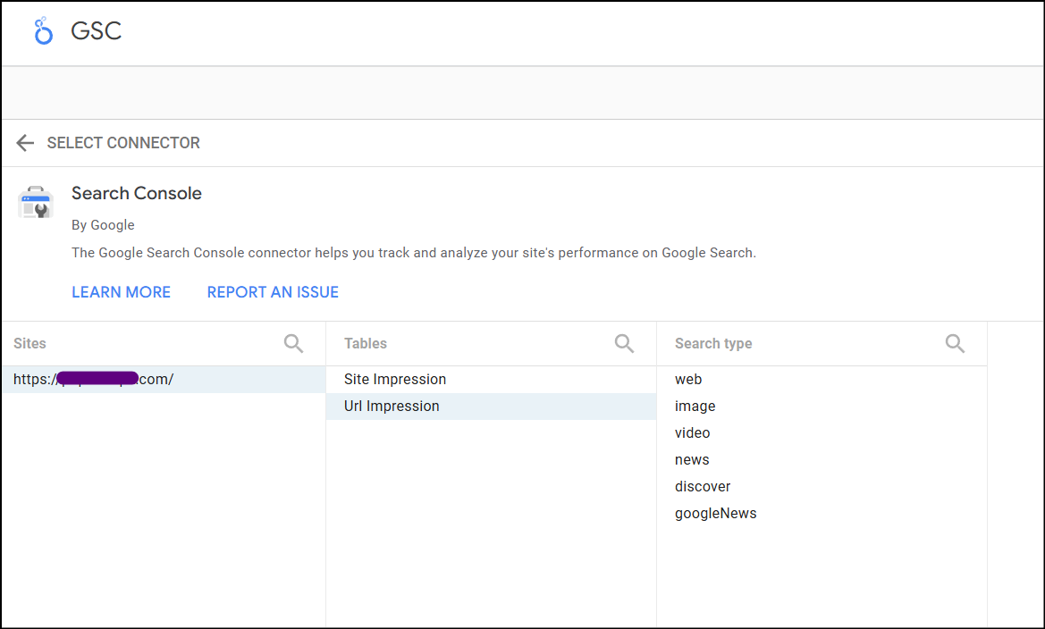Image resolution: width=1045 pixels, height=629 pixels.
Task: Click the By Google author label
Action: coord(104,225)
